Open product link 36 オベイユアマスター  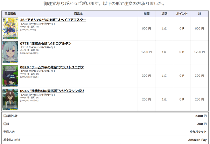53,20
